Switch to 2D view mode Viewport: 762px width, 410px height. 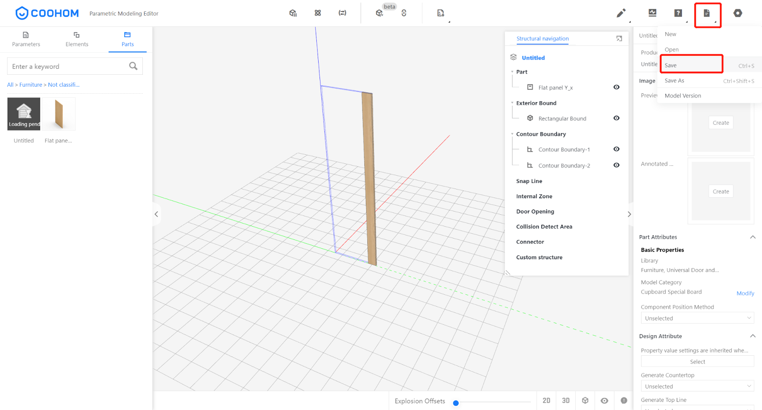coord(546,400)
